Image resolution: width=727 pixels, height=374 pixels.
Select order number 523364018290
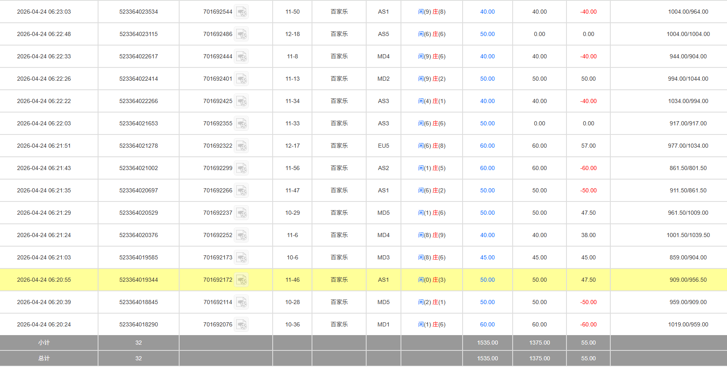139,324
